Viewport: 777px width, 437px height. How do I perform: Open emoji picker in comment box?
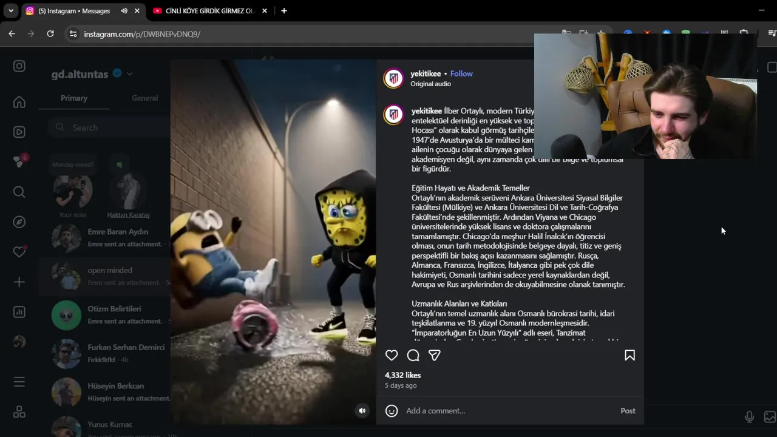point(392,411)
